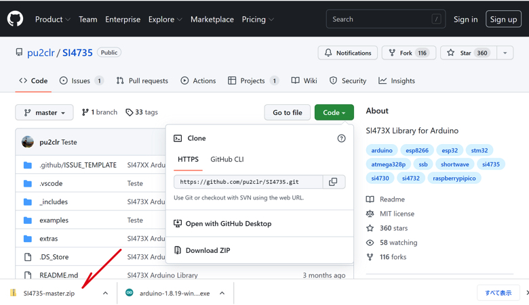
Task: Open the Team nav link
Action: [88, 20]
